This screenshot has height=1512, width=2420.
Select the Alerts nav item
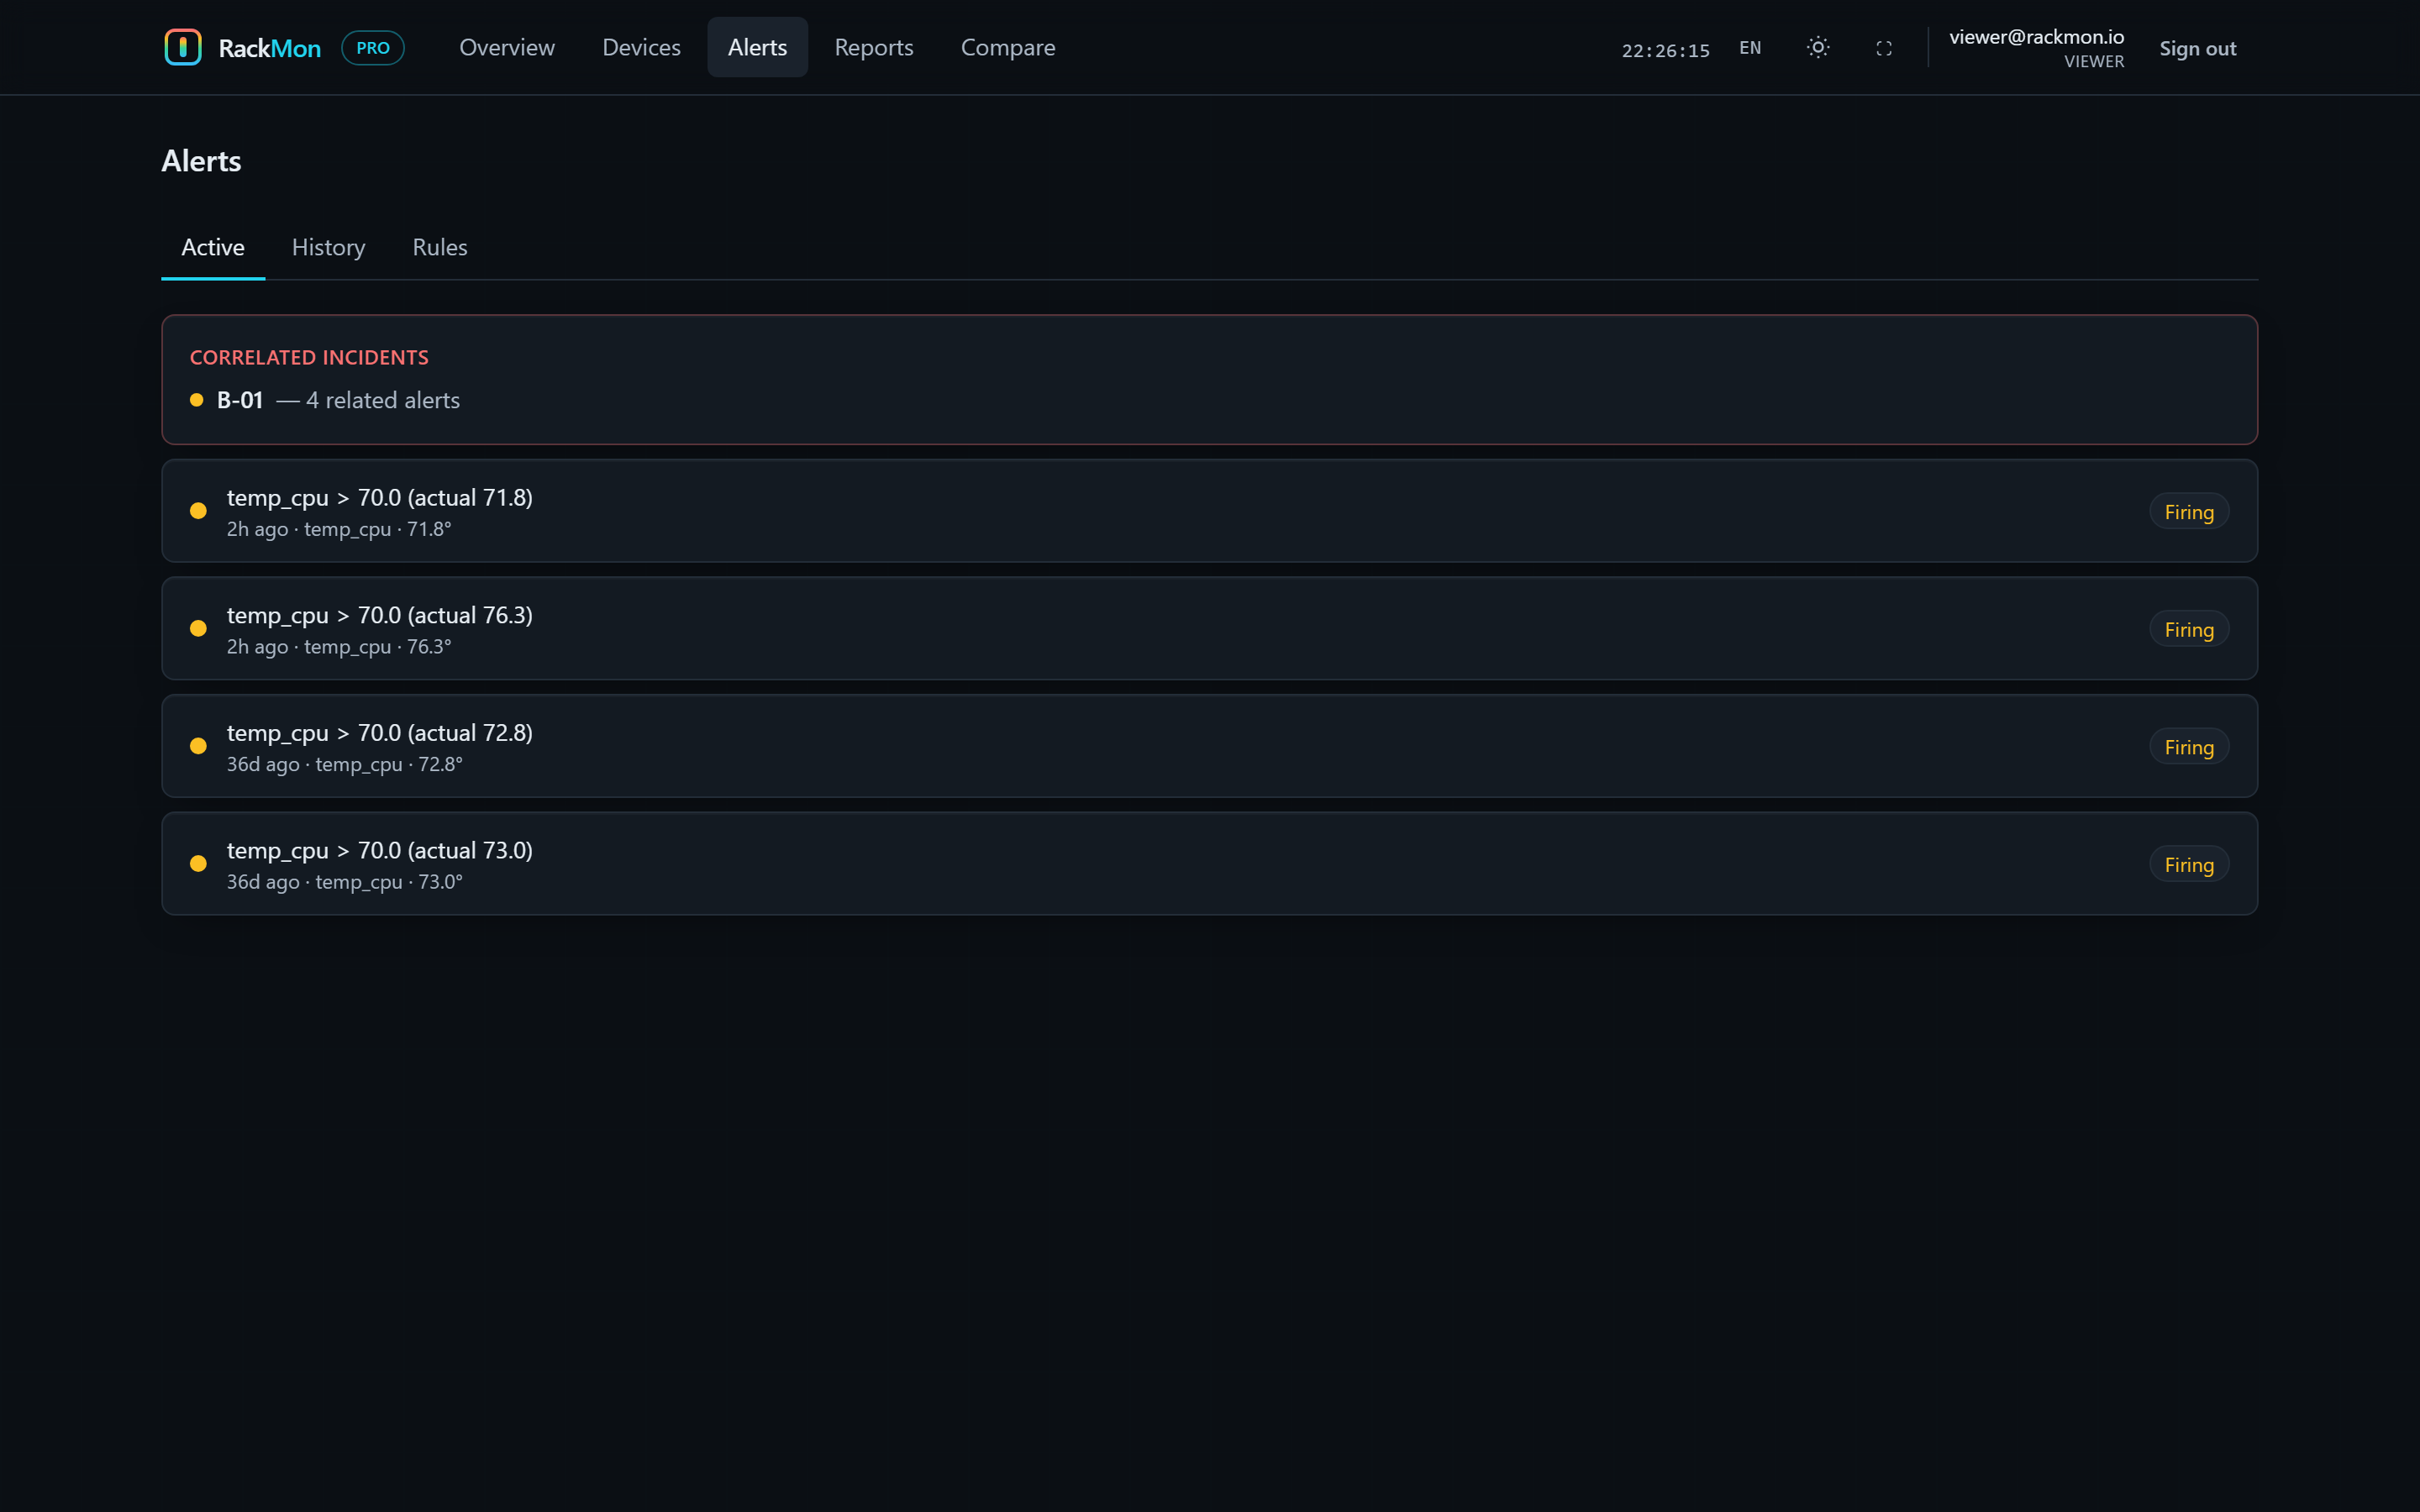click(x=757, y=47)
